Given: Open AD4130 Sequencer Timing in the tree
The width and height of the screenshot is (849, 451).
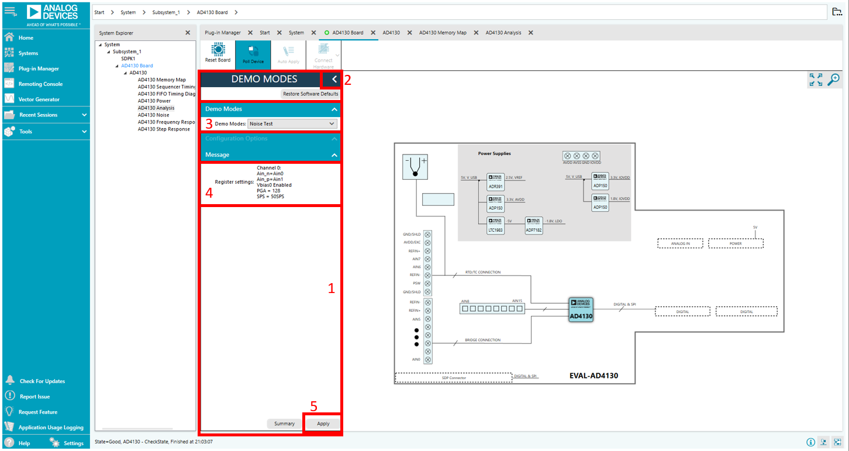Looking at the screenshot, I should pyautogui.click(x=167, y=87).
